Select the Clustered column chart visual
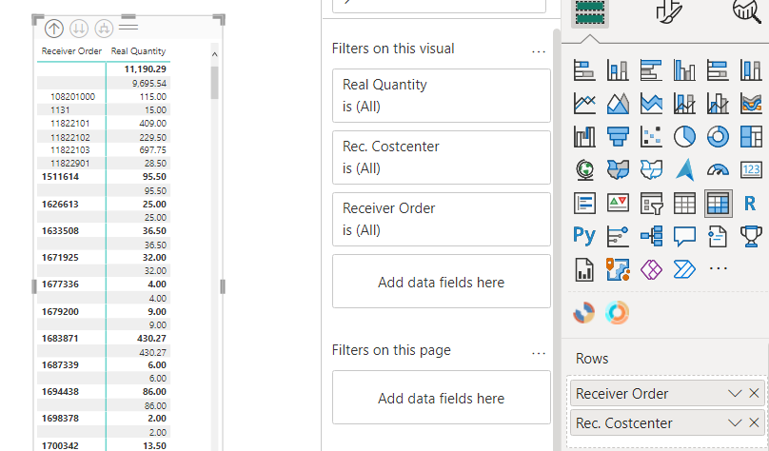This screenshot has width=769, height=451. click(684, 70)
